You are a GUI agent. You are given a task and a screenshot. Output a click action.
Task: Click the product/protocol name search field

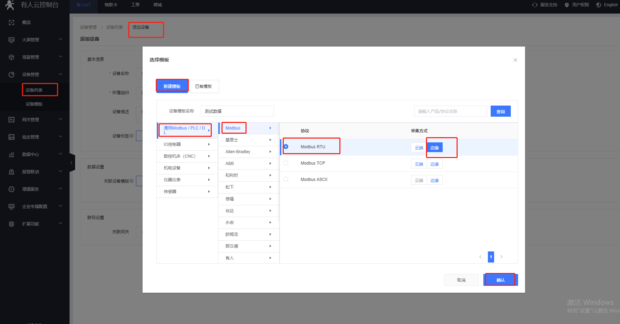pyautogui.click(x=450, y=111)
